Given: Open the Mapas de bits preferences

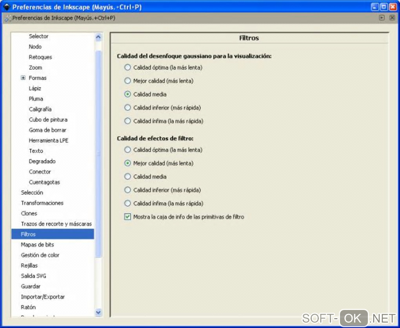Looking at the screenshot, I should 37,245.
